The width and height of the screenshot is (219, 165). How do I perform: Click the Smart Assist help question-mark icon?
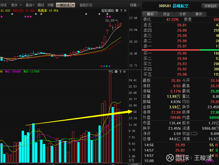[121, 11]
